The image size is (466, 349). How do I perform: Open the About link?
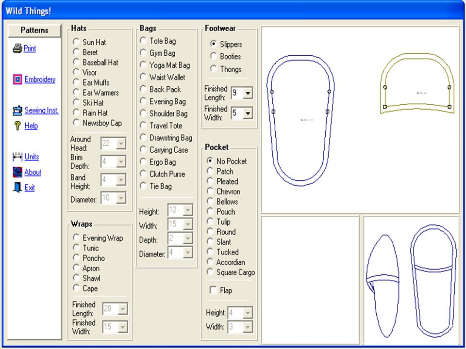tap(33, 172)
